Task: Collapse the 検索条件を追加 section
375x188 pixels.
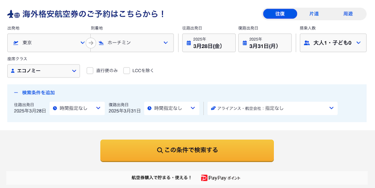Action: click(x=34, y=93)
